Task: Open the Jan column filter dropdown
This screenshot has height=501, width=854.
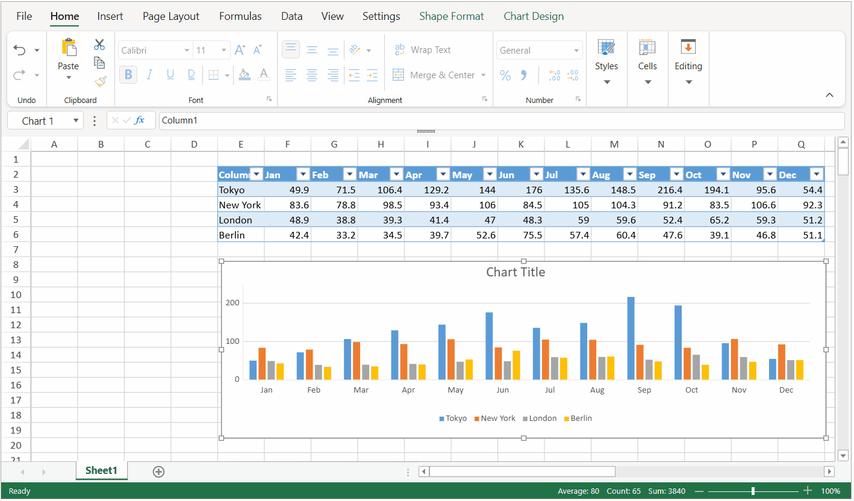Action: [303, 175]
